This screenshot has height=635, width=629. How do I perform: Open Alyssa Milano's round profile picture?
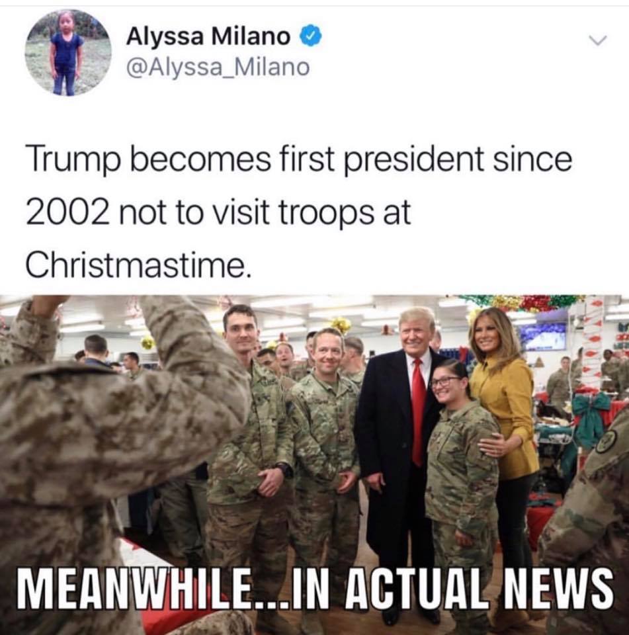(68, 52)
